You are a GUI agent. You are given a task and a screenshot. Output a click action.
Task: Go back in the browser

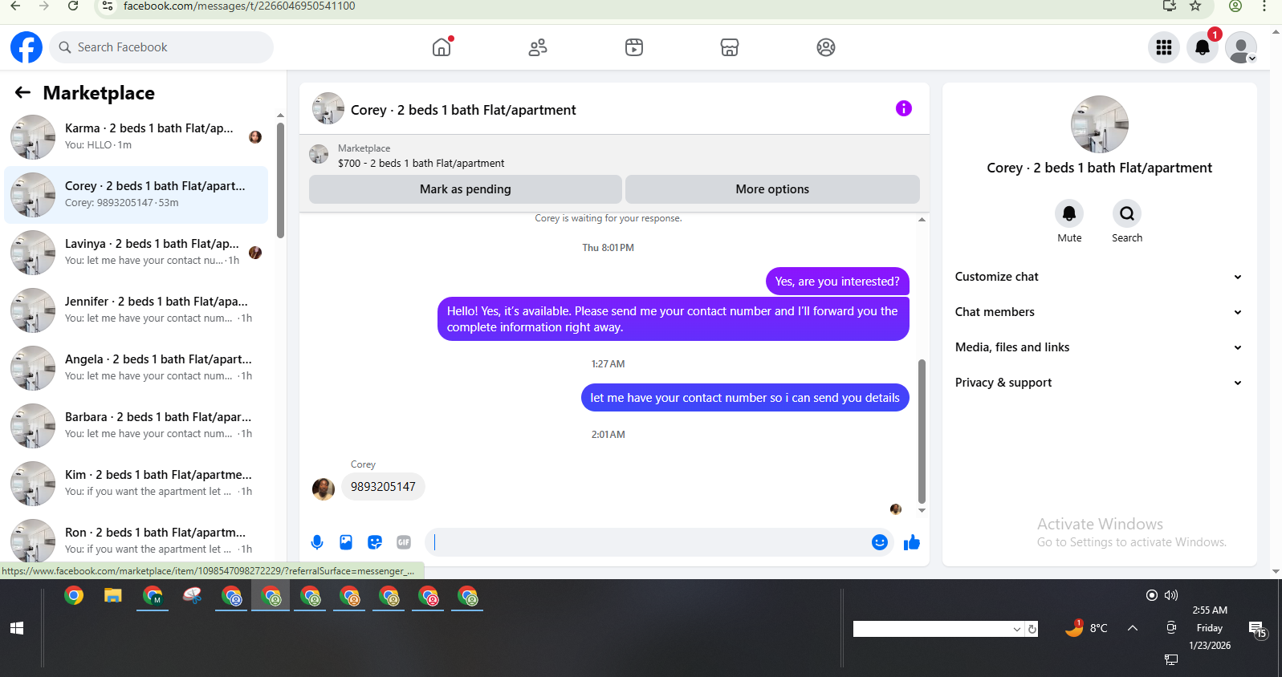(x=15, y=6)
